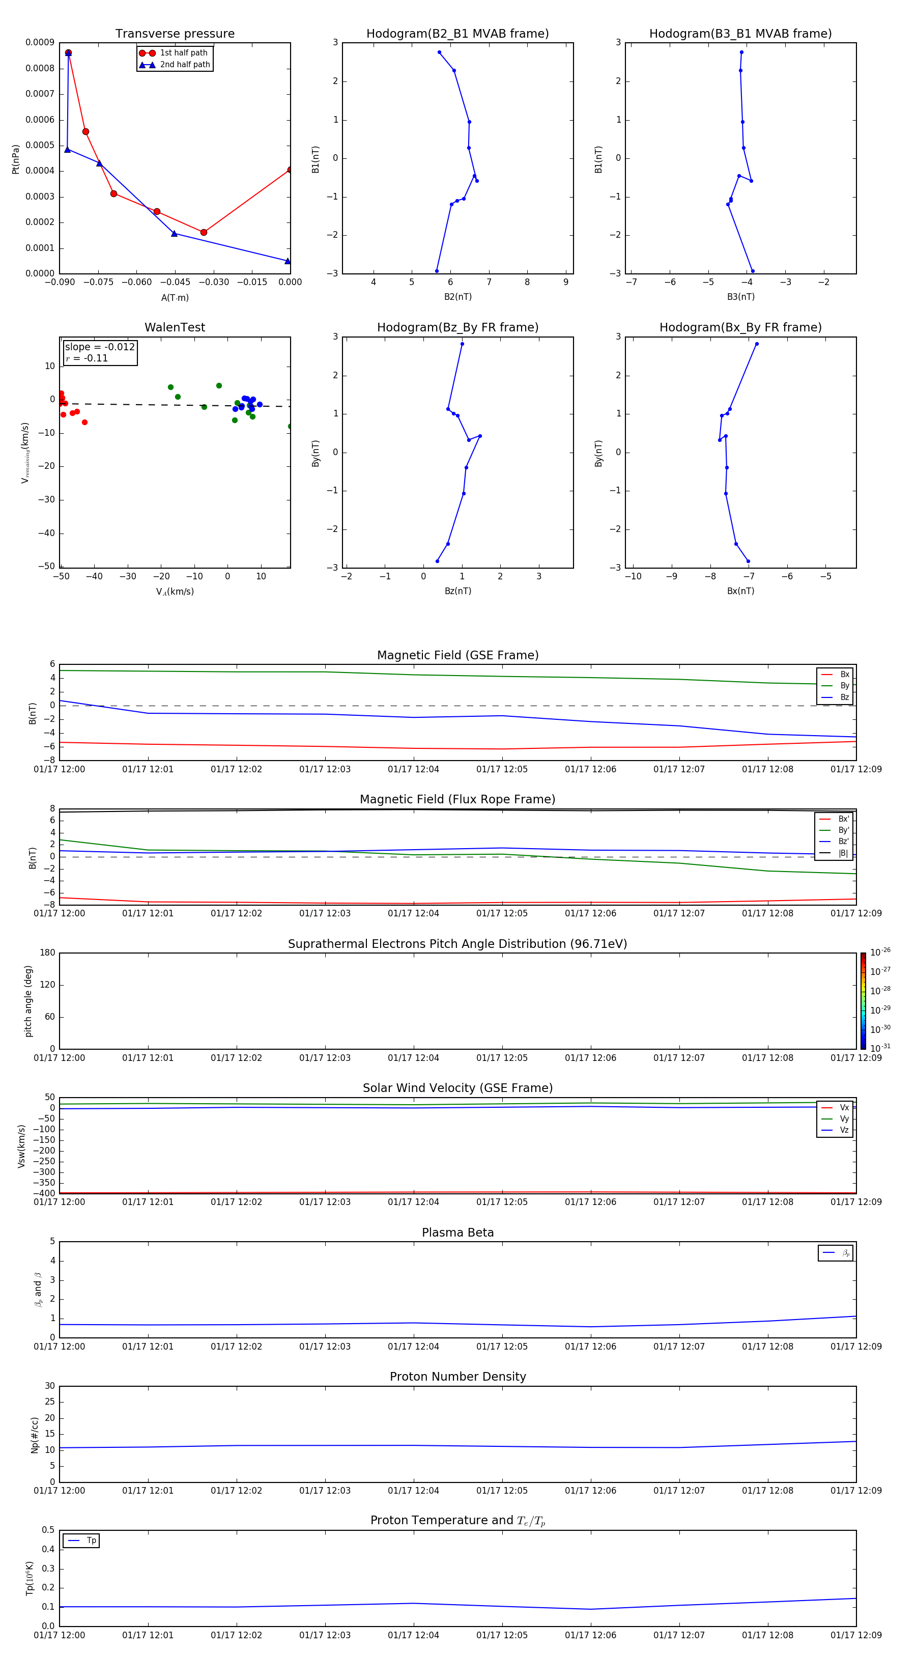Click the 'Hodogram(Bx_By FR frame)' title
916x1680 pixels.
pos(740,327)
